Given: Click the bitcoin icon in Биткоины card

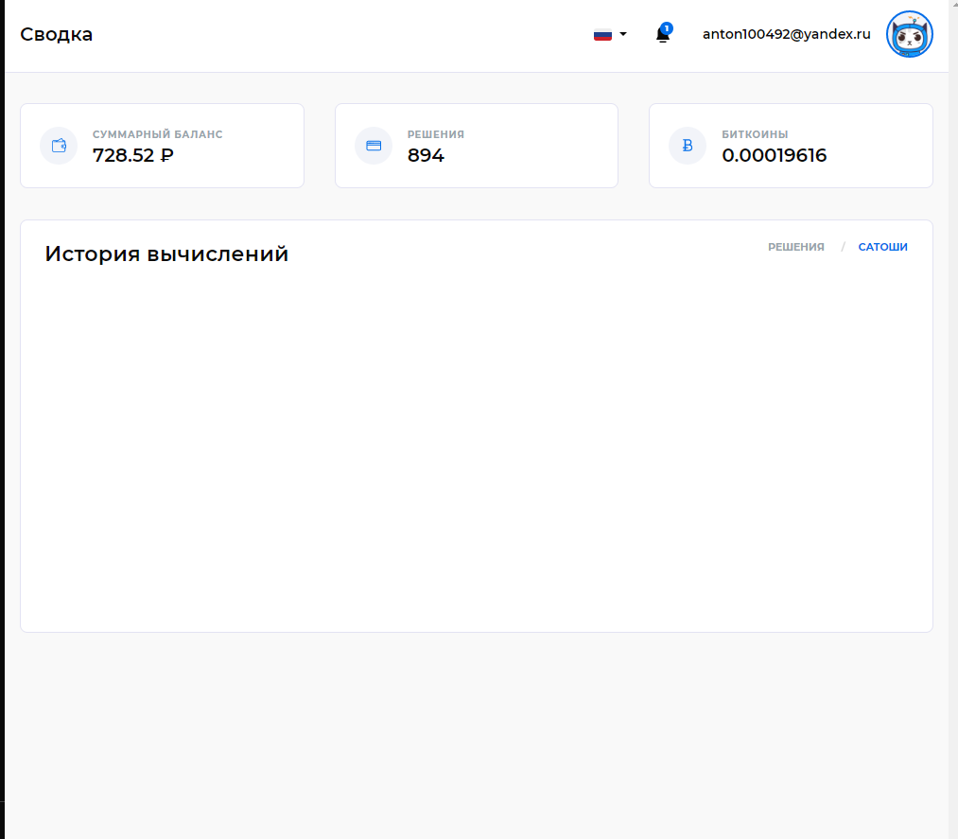Looking at the screenshot, I should [x=688, y=146].
